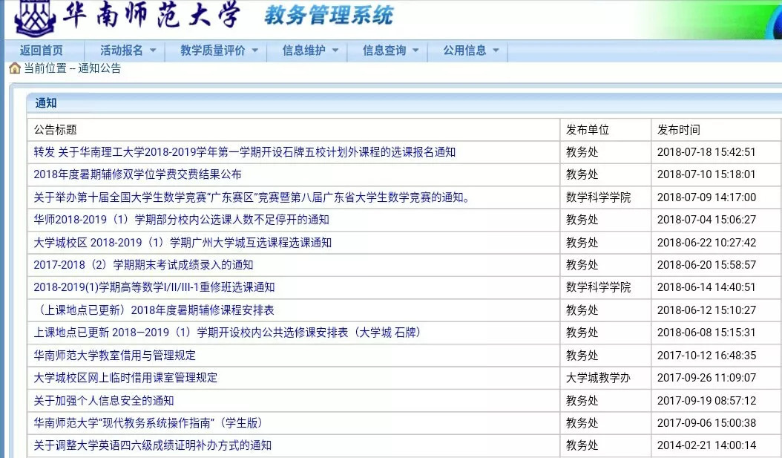Open 2018年度暑期辅修课程安排表 link
The image size is (782, 458).
point(154,310)
